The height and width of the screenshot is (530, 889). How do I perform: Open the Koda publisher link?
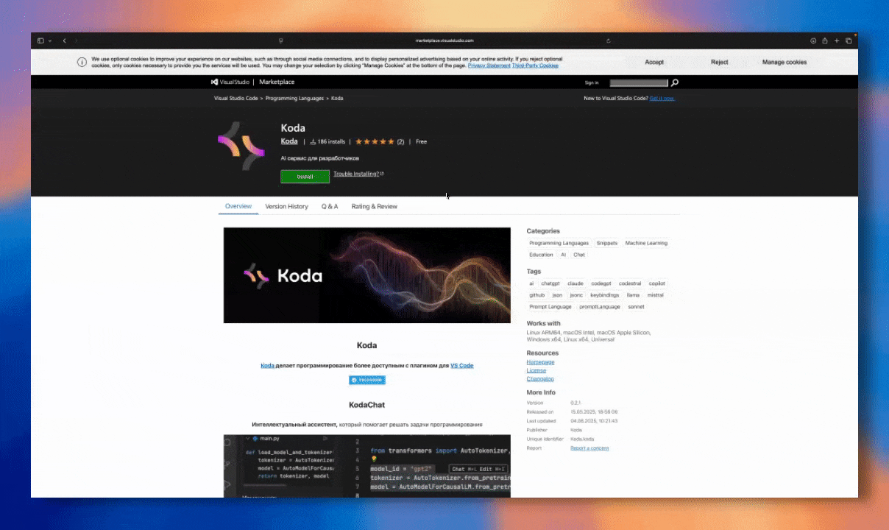289,141
